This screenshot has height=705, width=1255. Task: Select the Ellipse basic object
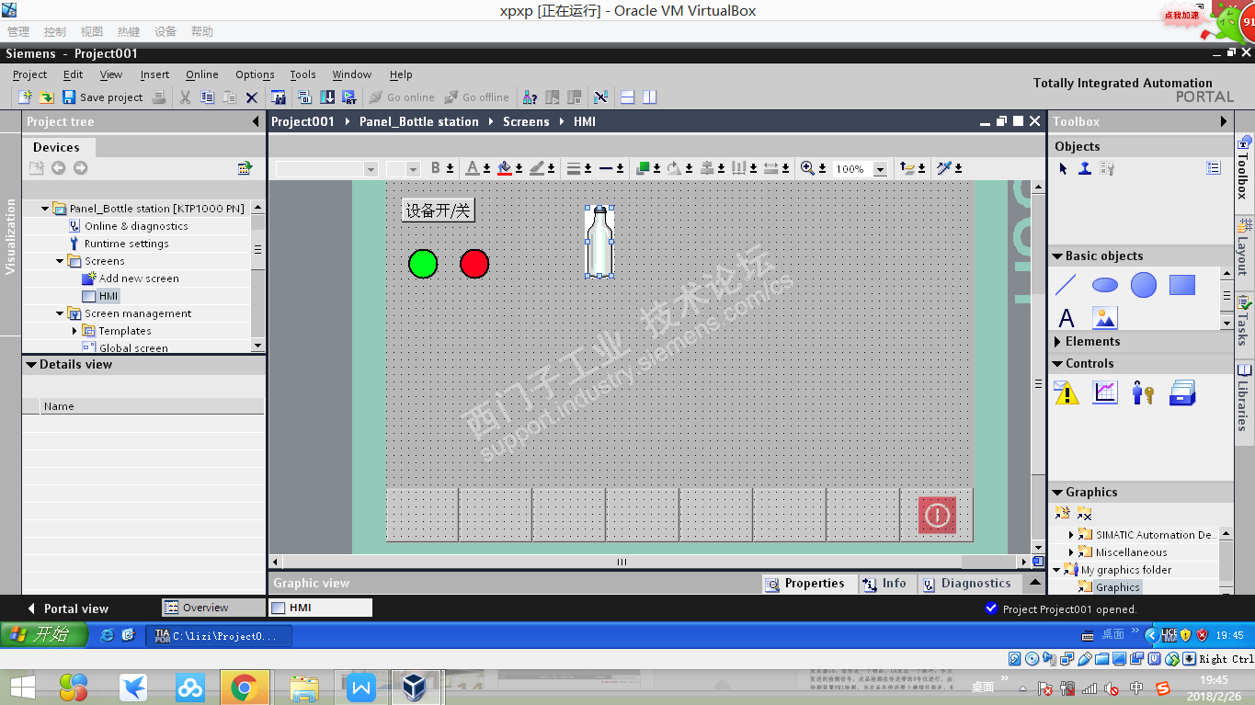coord(1105,286)
